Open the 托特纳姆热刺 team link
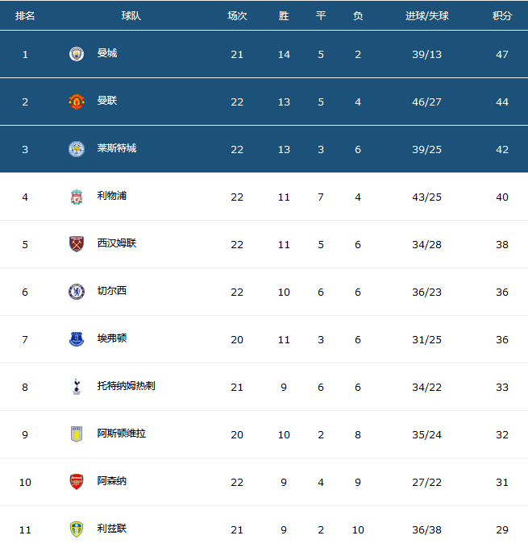The image size is (528, 552). click(127, 386)
